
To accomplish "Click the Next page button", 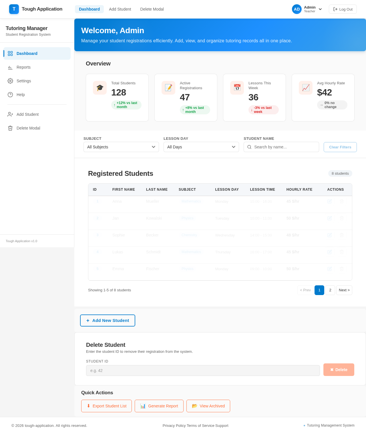I will coord(344,290).
